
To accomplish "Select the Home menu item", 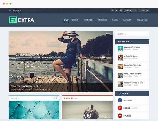I will [x=66, y=20].
